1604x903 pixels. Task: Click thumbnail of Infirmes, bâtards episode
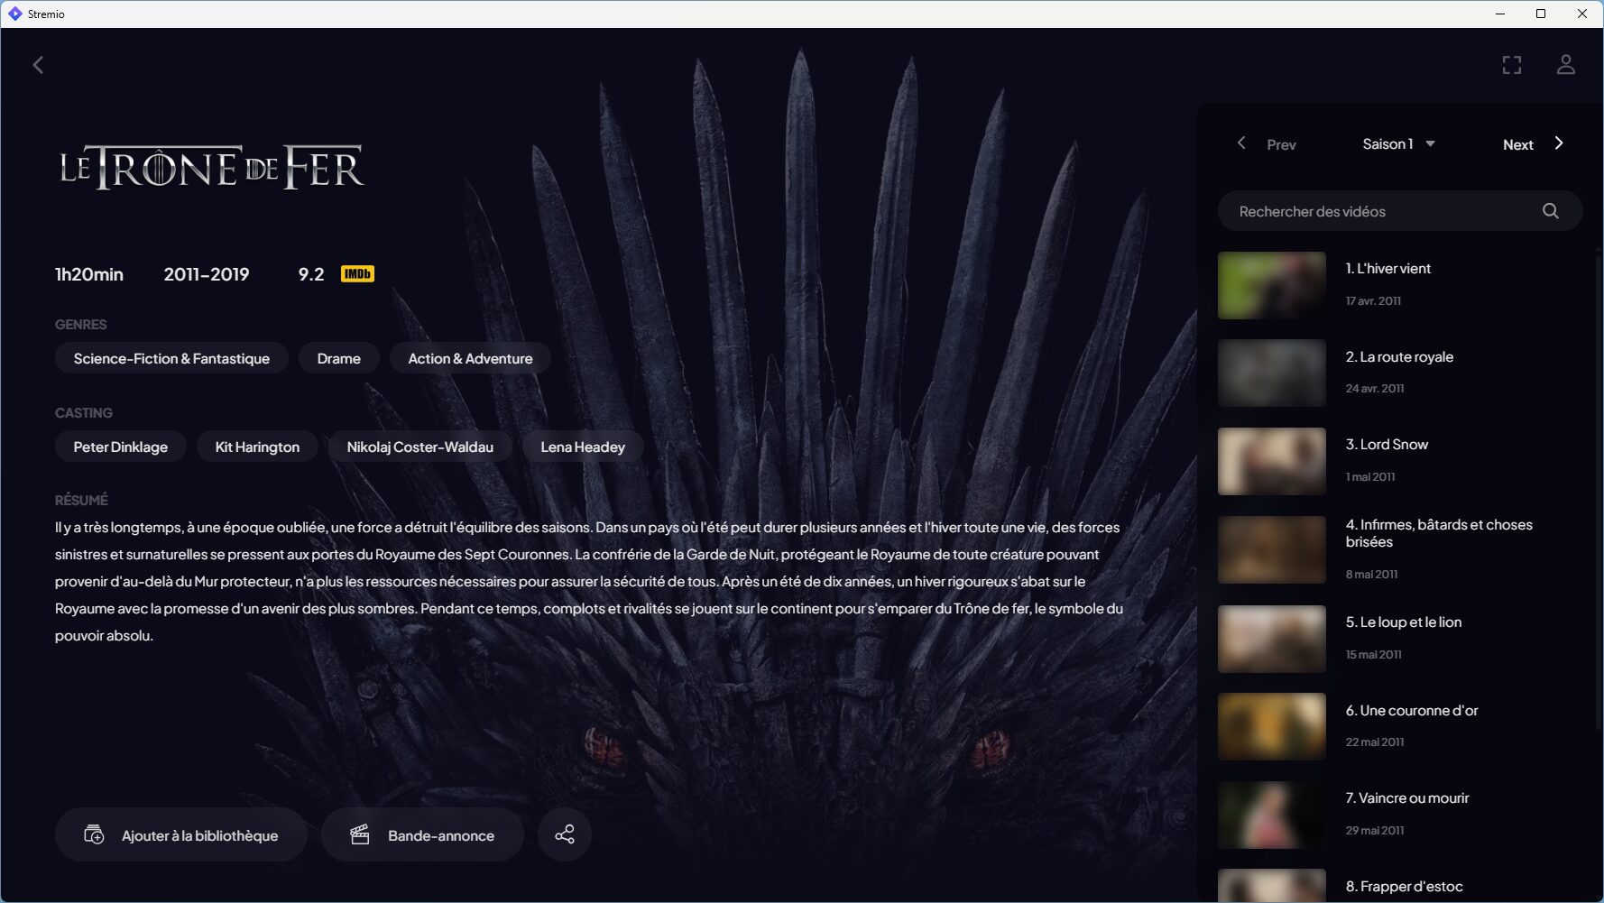[1272, 549]
